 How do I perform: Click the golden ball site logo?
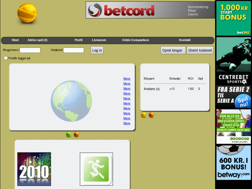point(27,13)
